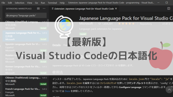Click the scroll-to-top arrow button
Viewport: 173px width, 97px height.
(169, 90)
